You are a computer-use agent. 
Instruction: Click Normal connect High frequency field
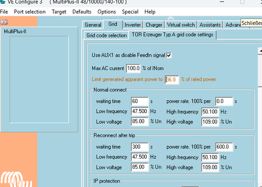(x=210, y=112)
